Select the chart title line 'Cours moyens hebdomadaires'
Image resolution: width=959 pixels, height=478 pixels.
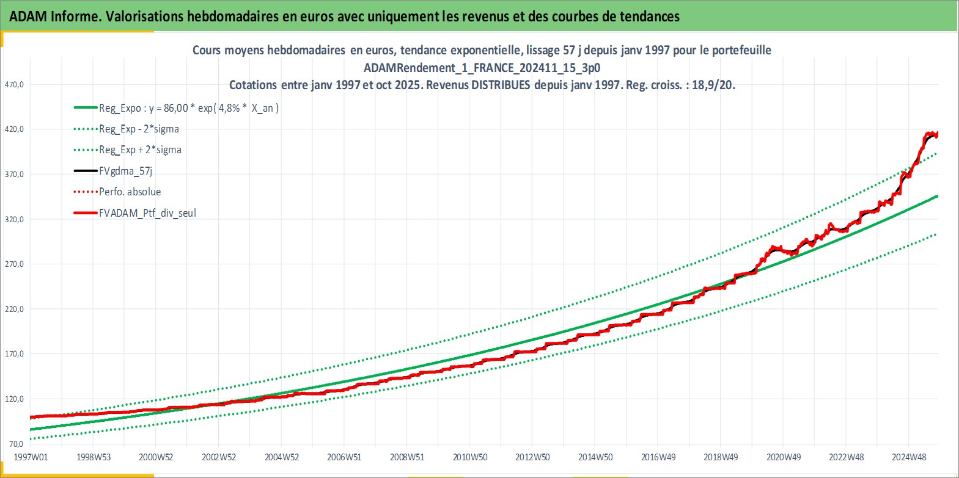coord(482,50)
